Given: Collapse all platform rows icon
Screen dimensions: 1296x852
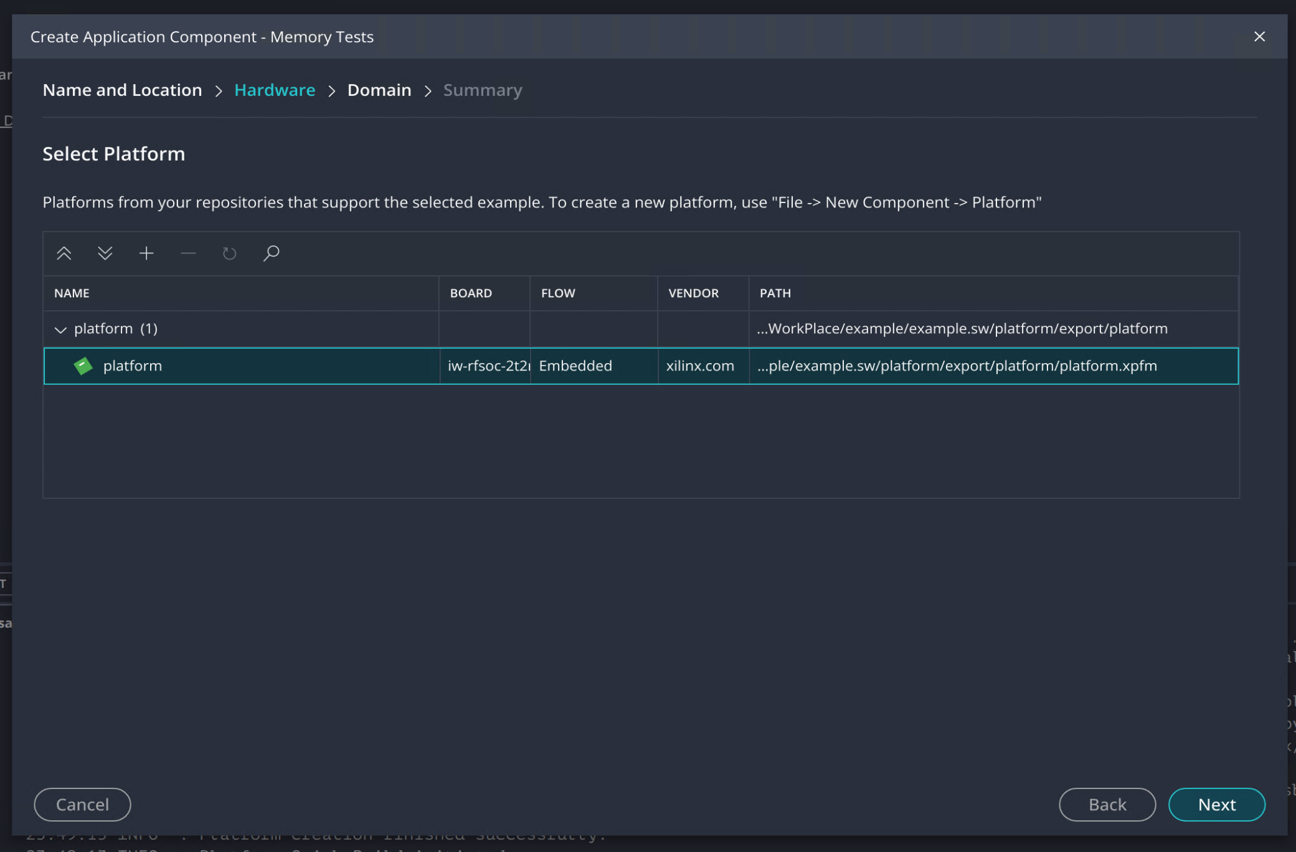Looking at the screenshot, I should (x=64, y=253).
